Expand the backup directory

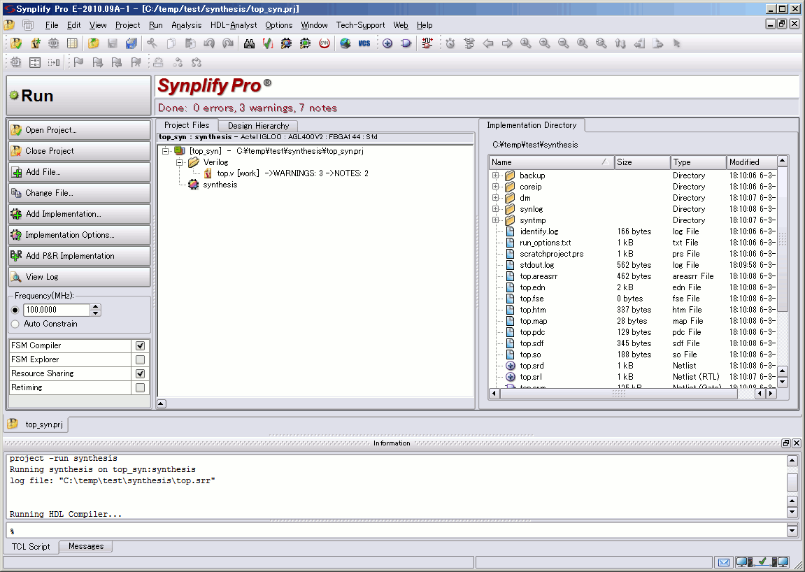pyautogui.click(x=495, y=175)
